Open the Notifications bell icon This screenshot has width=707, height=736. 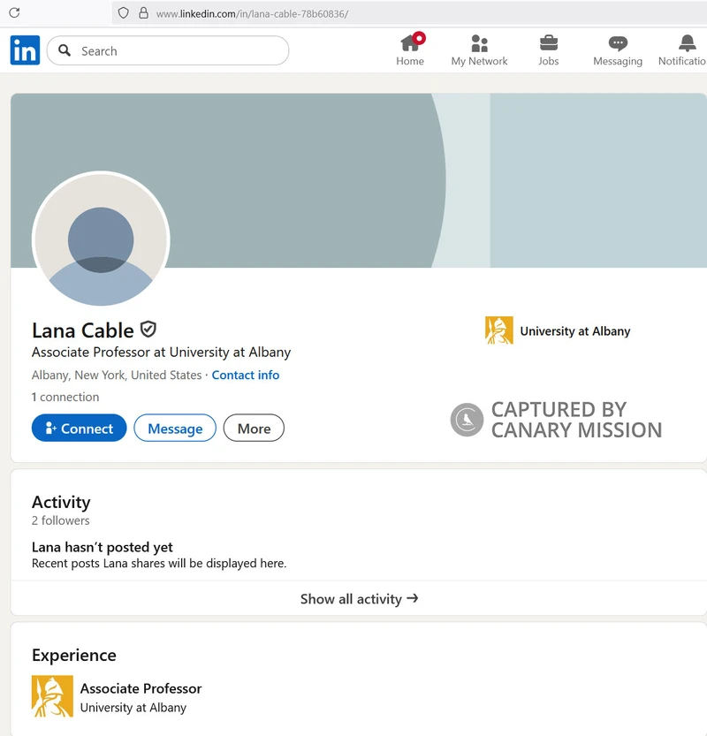[688, 43]
